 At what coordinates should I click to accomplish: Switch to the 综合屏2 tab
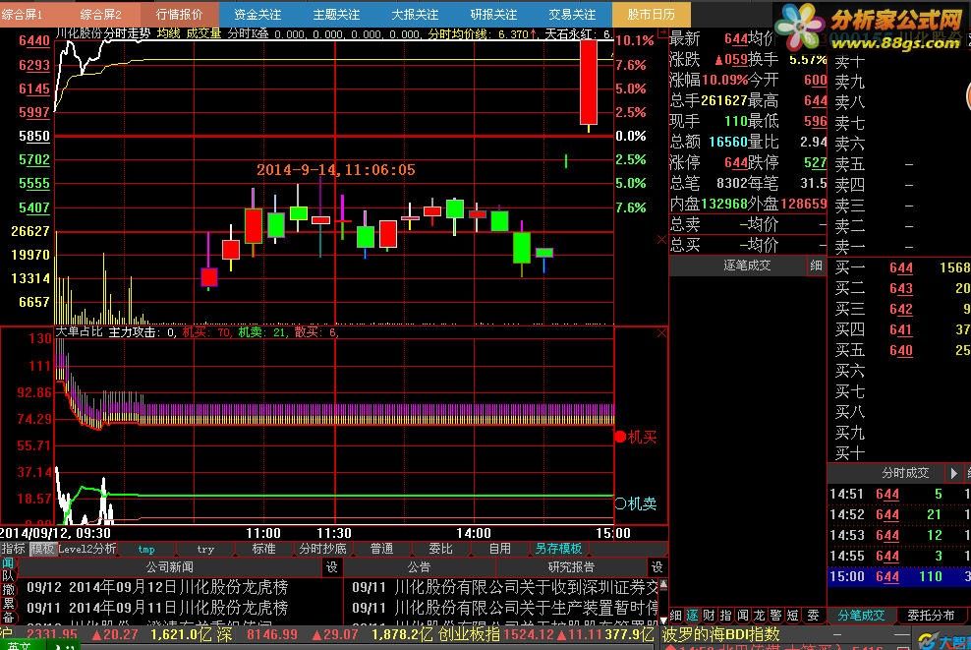pyautogui.click(x=101, y=14)
